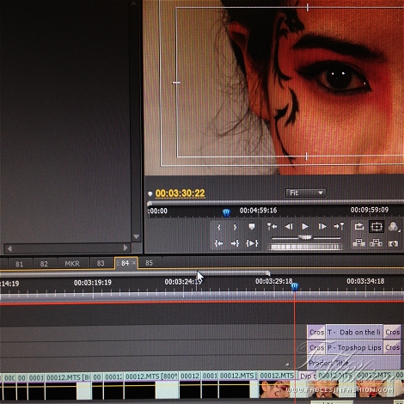Image resolution: width=404 pixels, height=404 pixels.
Task: Click the yellow timecode 00:03:30:22
Action: 180,193
